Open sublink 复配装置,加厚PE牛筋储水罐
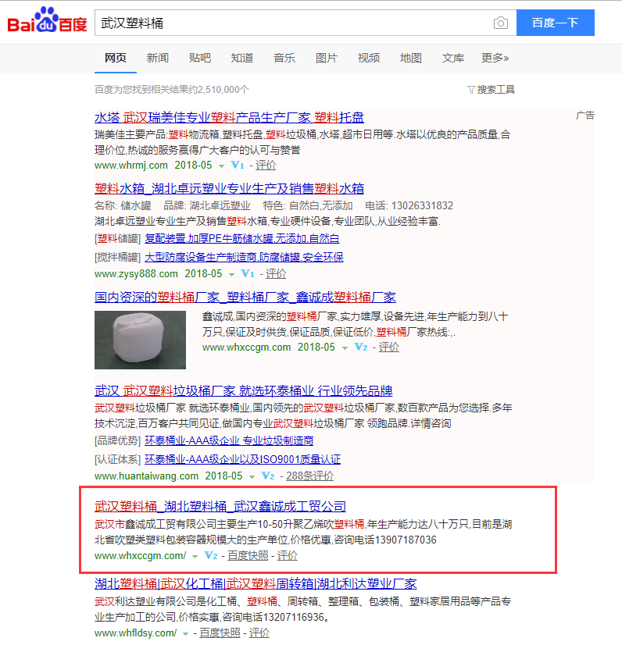This screenshot has width=622, height=645. 242,239
